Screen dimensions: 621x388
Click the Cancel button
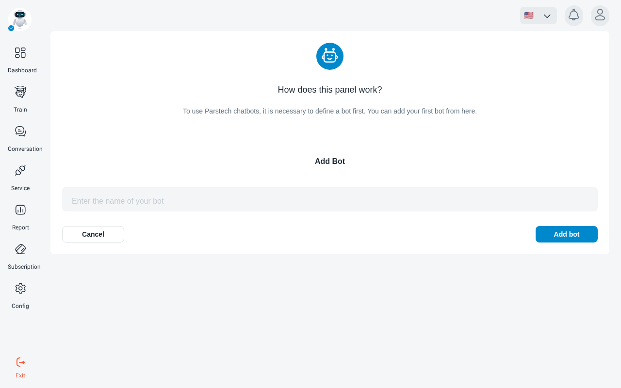coord(93,234)
